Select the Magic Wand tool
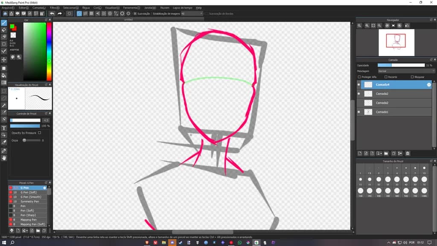This screenshot has height=246, width=437. 4,106
